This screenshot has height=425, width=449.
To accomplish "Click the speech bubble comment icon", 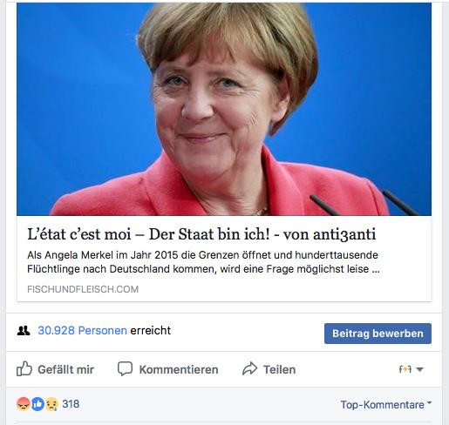I will click(125, 369).
